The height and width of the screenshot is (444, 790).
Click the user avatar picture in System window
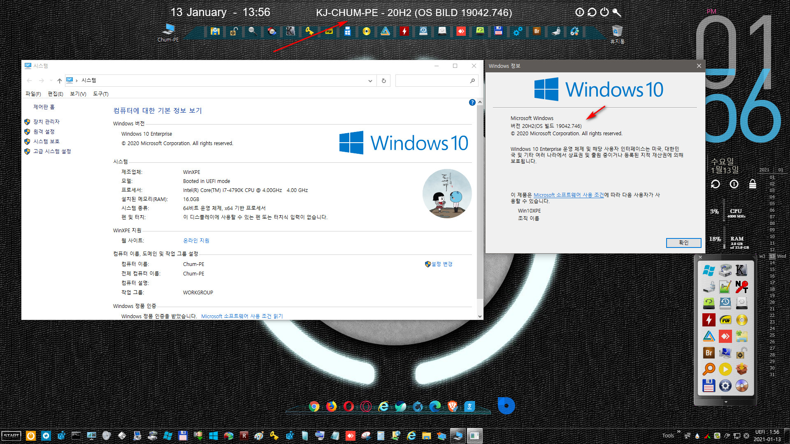coord(447,193)
